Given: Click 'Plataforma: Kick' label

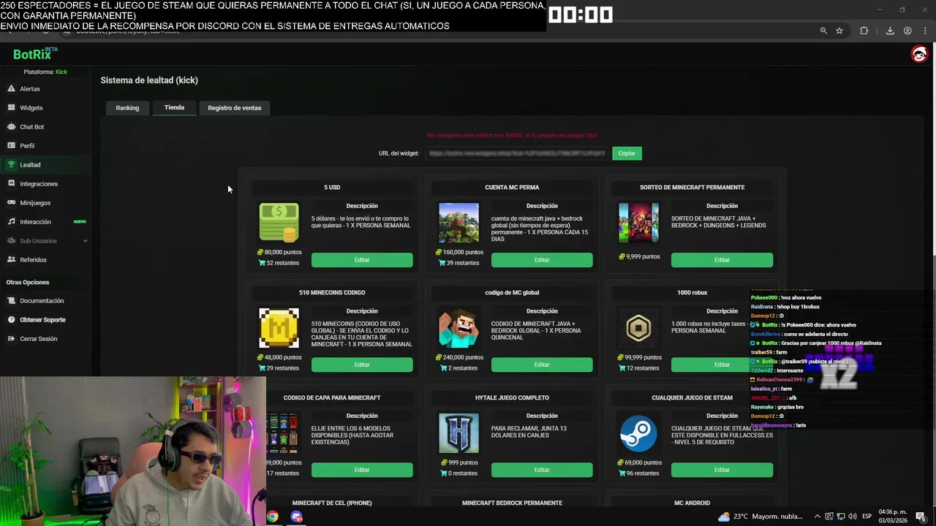Looking at the screenshot, I should pos(45,72).
